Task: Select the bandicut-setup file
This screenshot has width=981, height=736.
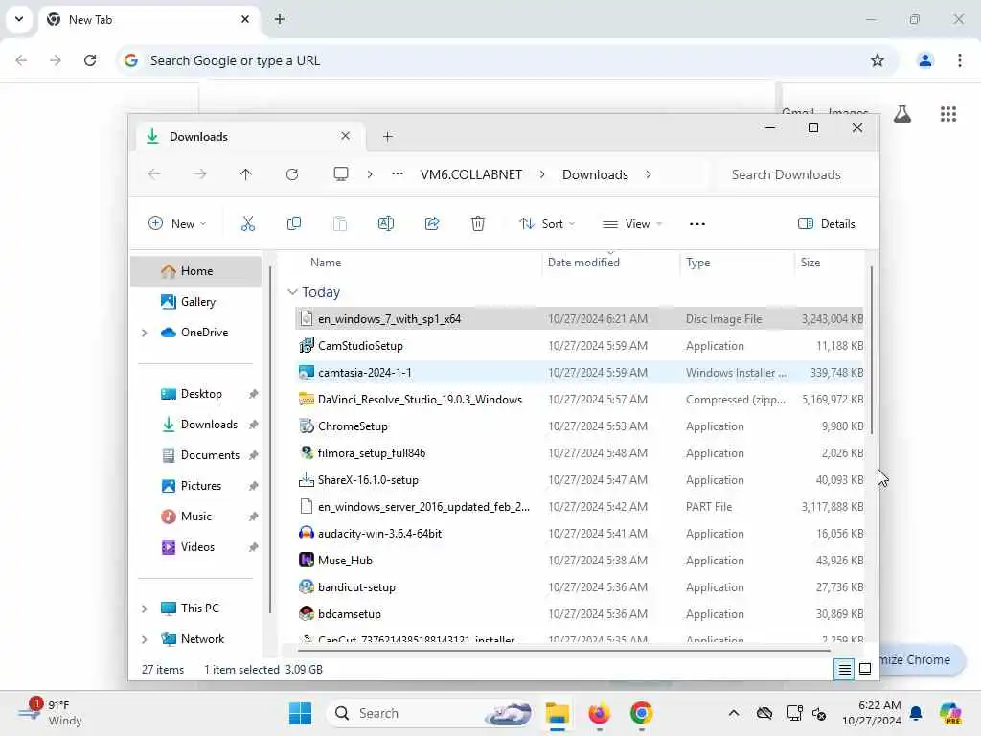Action: point(580,587)
